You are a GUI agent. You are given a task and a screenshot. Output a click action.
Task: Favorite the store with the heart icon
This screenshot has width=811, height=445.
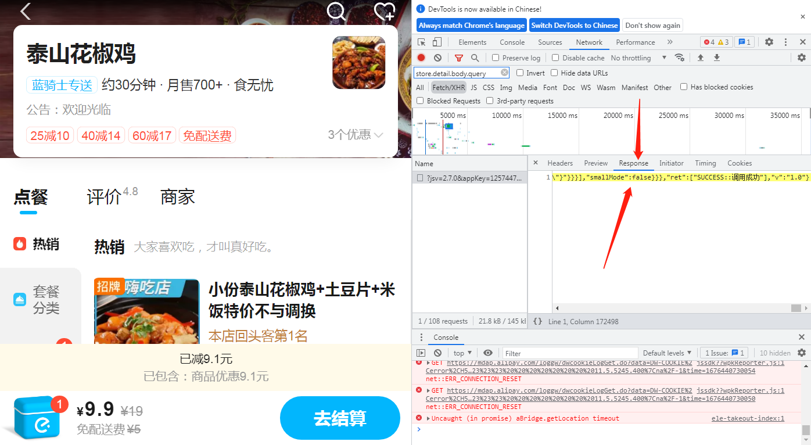pyautogui.click(x=384, y=10)
